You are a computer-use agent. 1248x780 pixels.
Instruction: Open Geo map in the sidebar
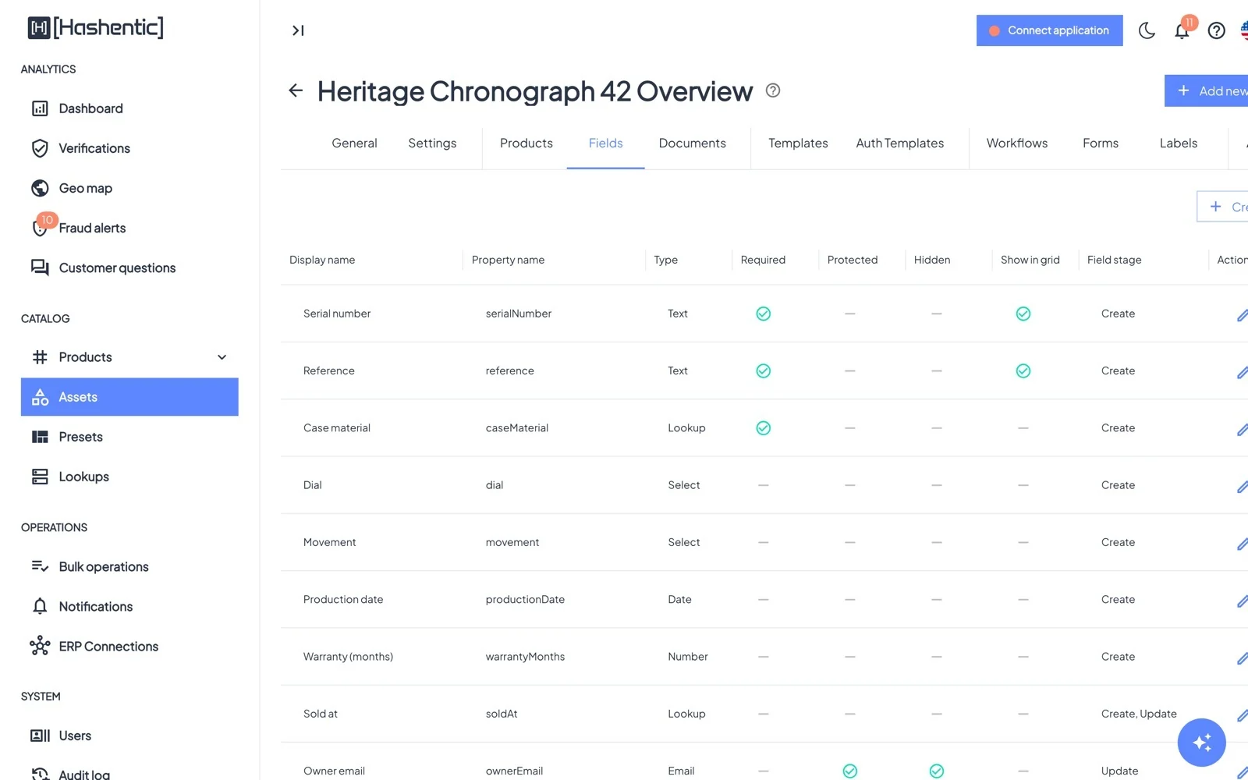pyautogui.click(x=129, y=188)
